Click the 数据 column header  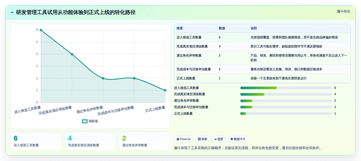(x=222, y=28)
